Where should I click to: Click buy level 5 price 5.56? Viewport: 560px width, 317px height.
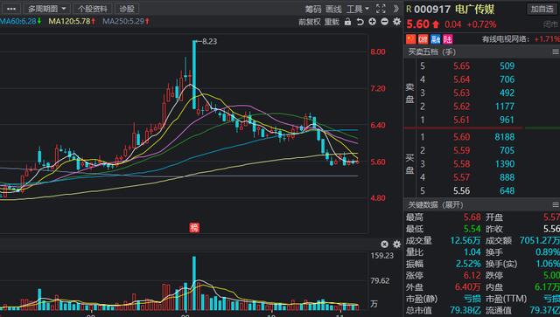click(x=461, y=190)
